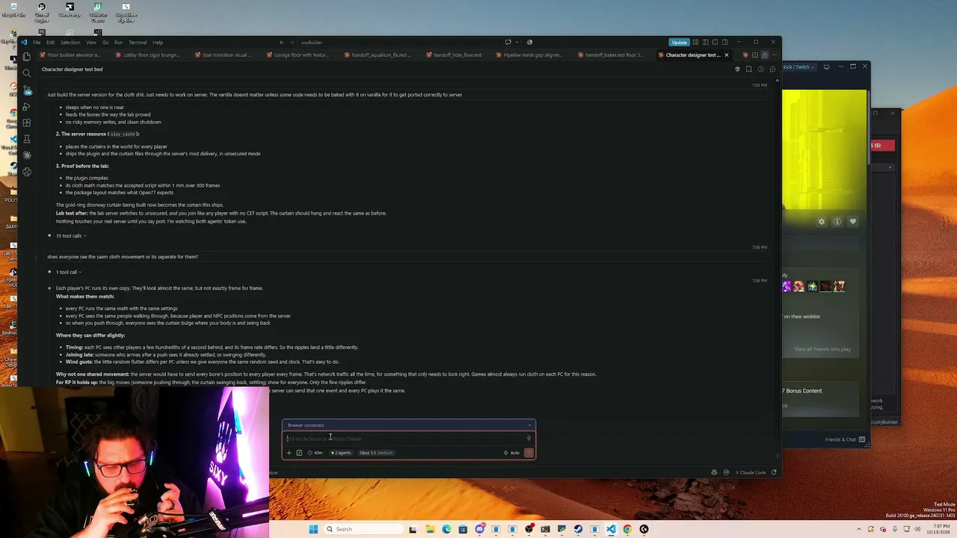957x538 pixels.
Task: Click View all friends who play link
Action: [x=822, y=349]
